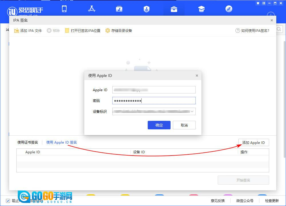This screenshot has width=286, height=206.
Task: Switch to 使用证书签名 tab
Action: (x=27, y=142)
